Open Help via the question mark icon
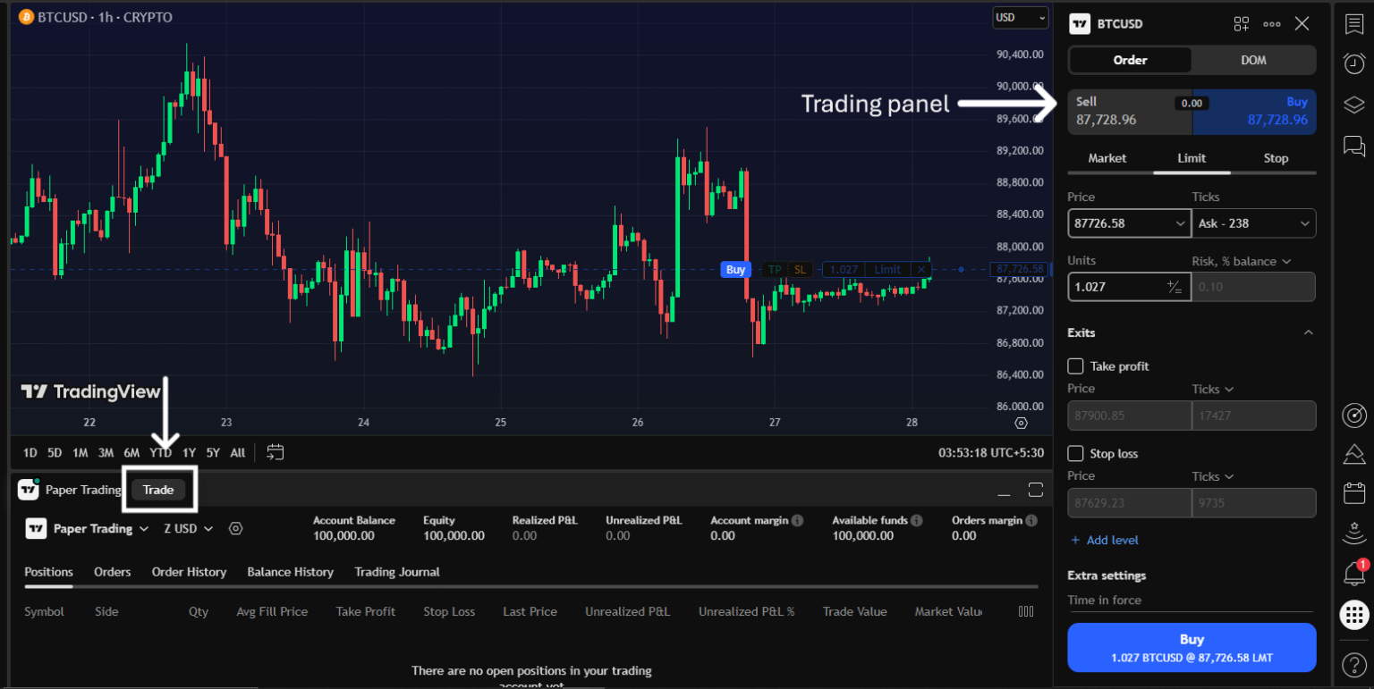 (1353, 665)
